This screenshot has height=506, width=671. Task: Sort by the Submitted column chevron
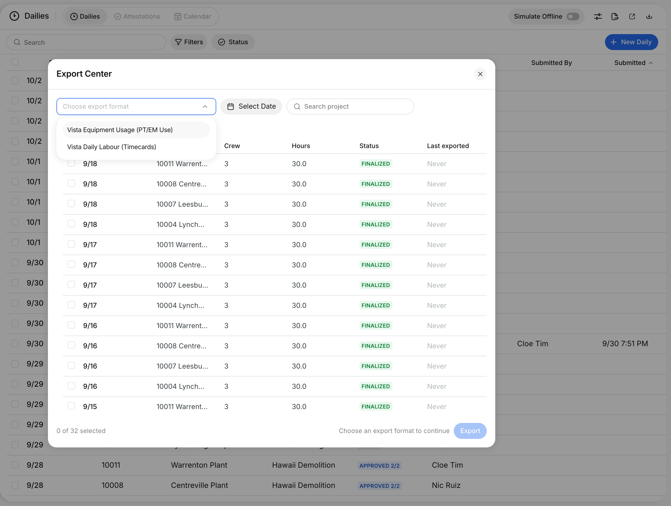(x=651, y=63)
